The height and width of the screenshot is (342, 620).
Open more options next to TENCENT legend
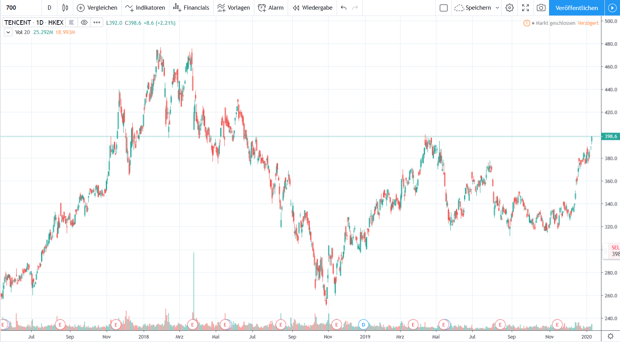pyautogui.click(x=97, y=22)
